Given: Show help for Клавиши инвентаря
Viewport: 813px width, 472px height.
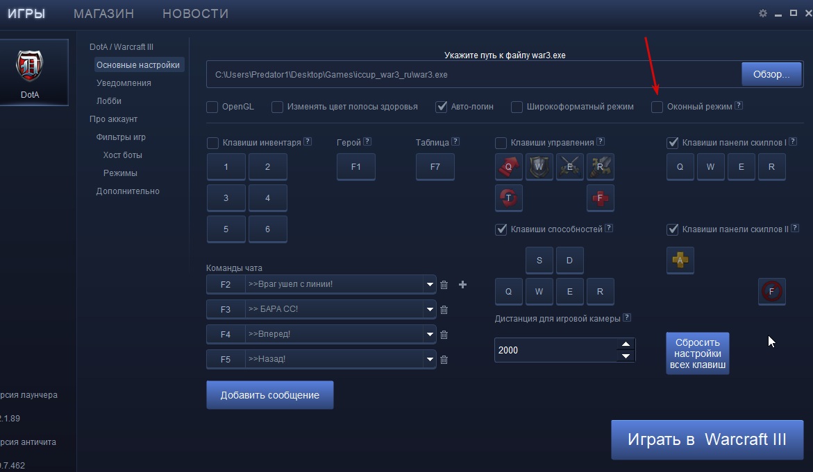Looking at the screenshot, I should [x=308, y=141].
